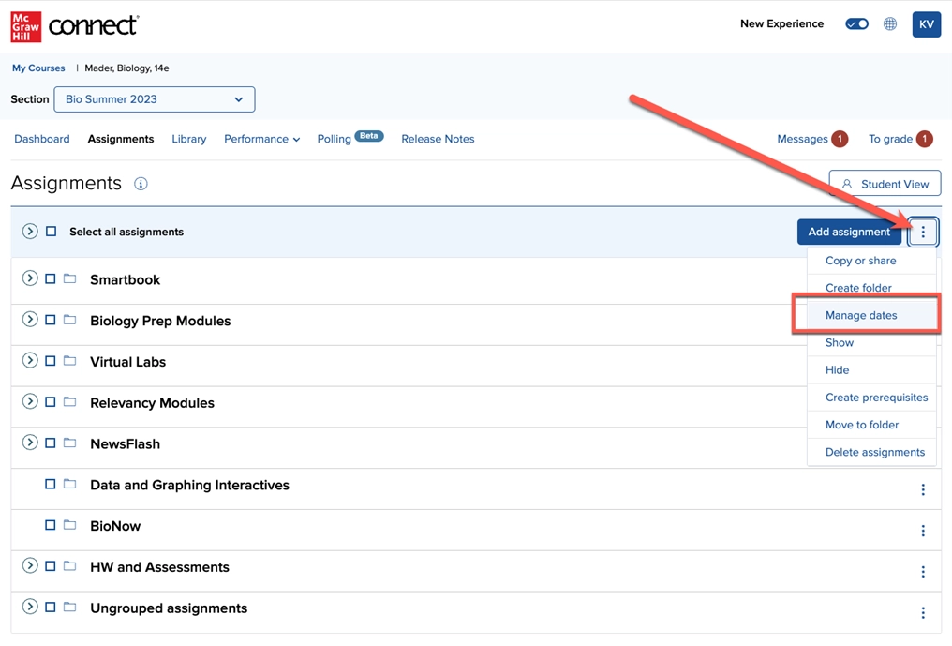Click the Relevancy Modules folder icon

click(x=70, y=401)
